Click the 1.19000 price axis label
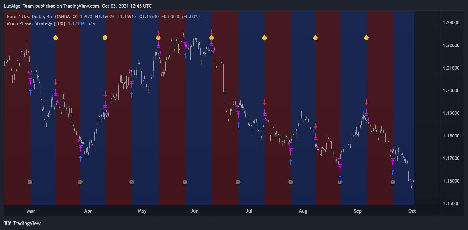Screen dimensions: 468x230 tap(451, 113)
